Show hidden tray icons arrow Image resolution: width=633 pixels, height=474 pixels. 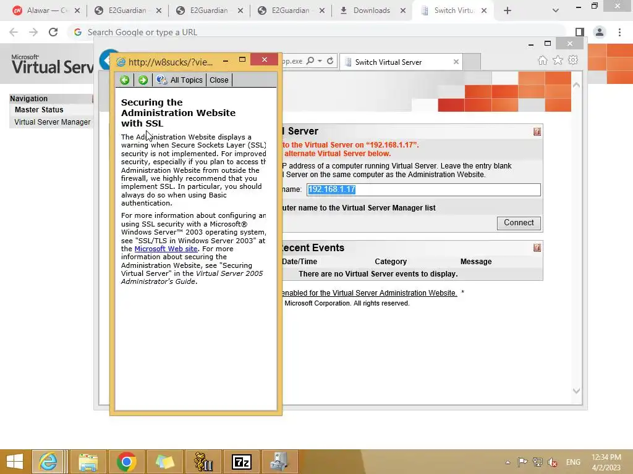click(508, 462)
